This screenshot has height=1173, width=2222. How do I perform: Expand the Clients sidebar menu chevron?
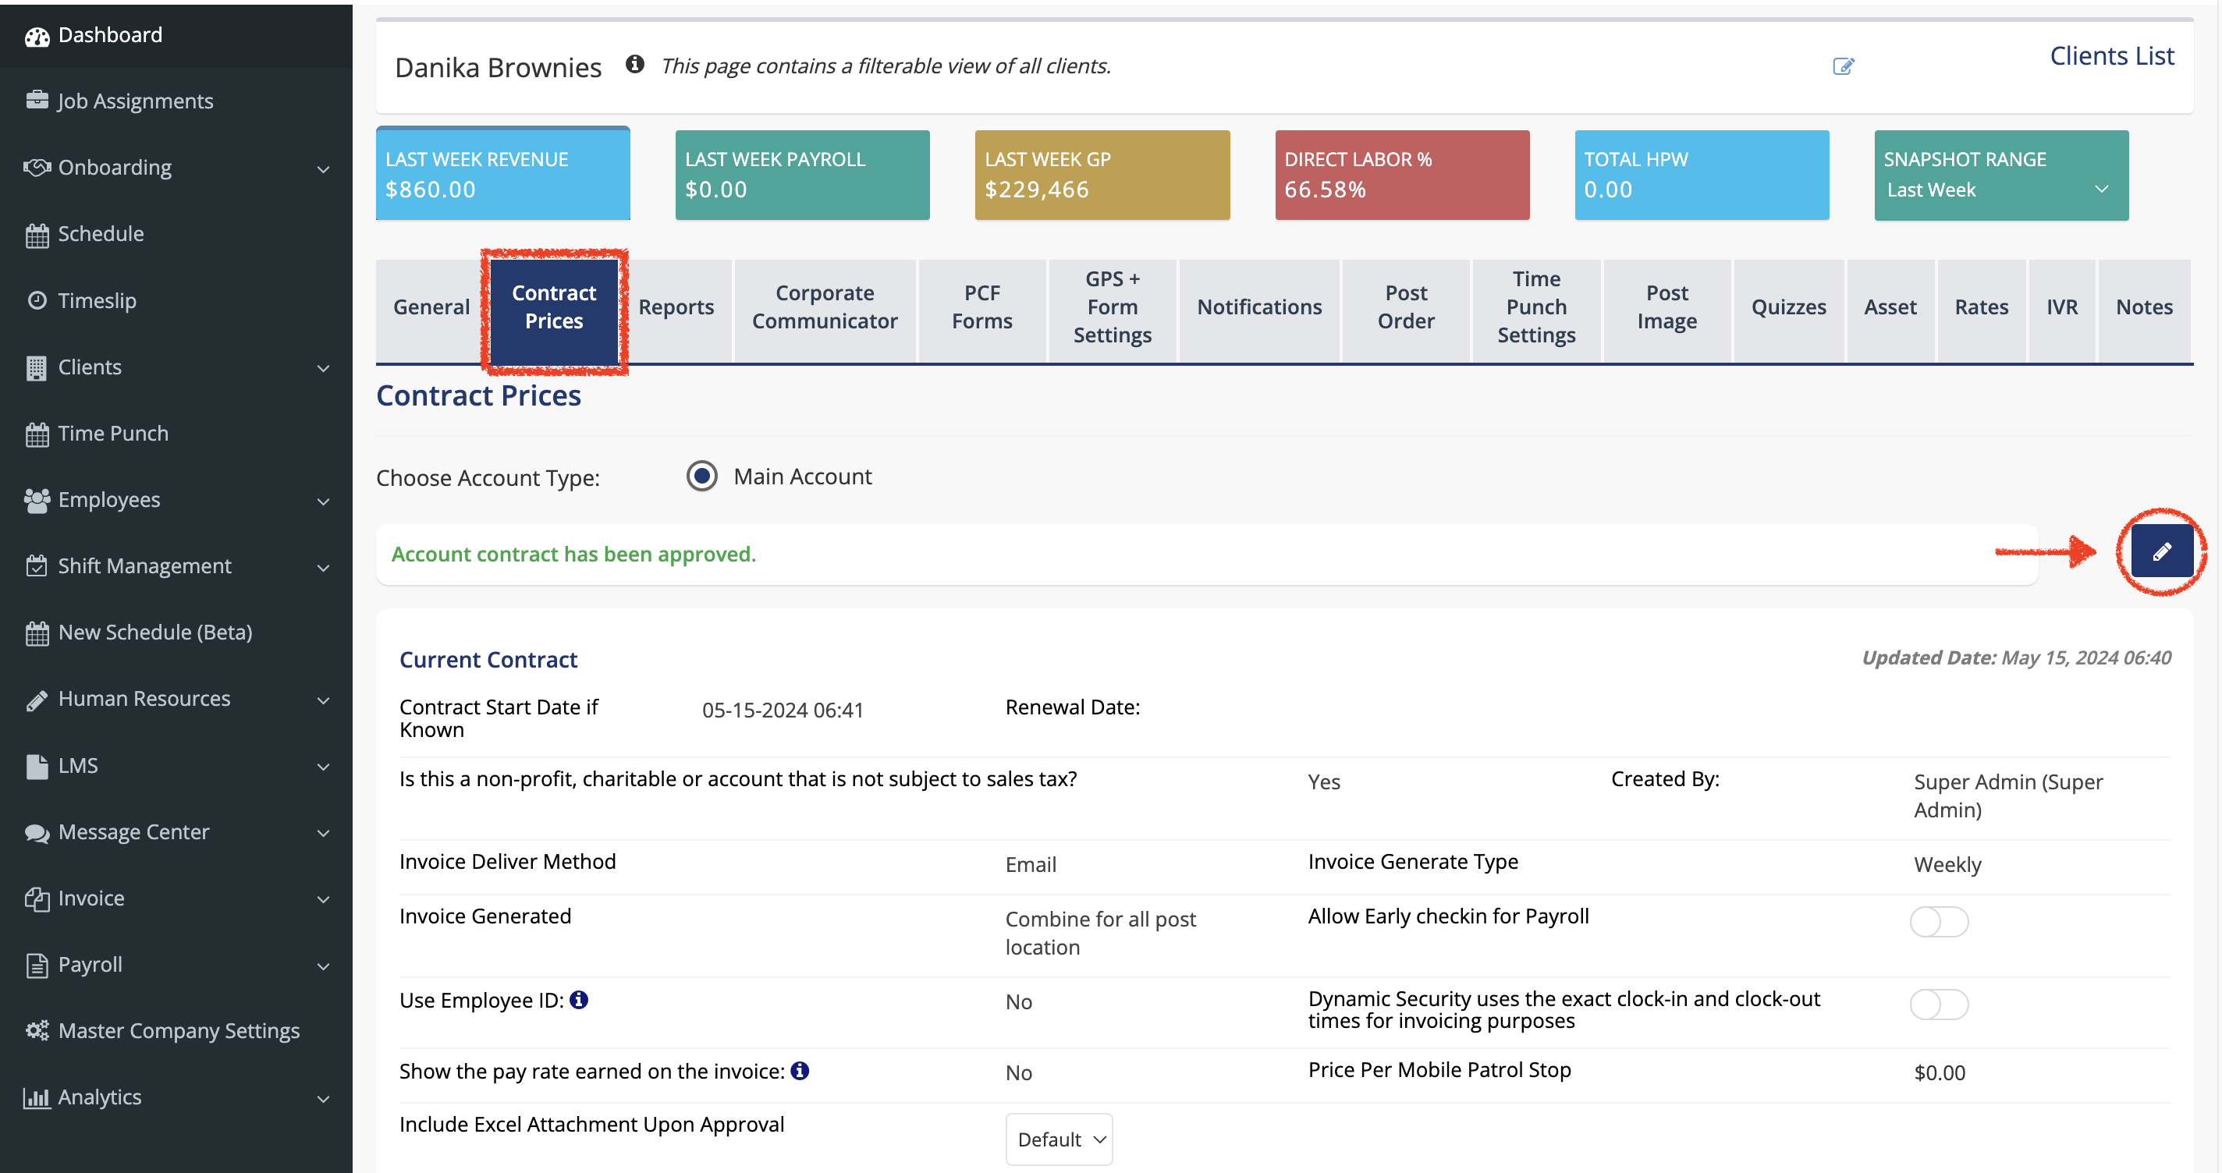[324, 368]
